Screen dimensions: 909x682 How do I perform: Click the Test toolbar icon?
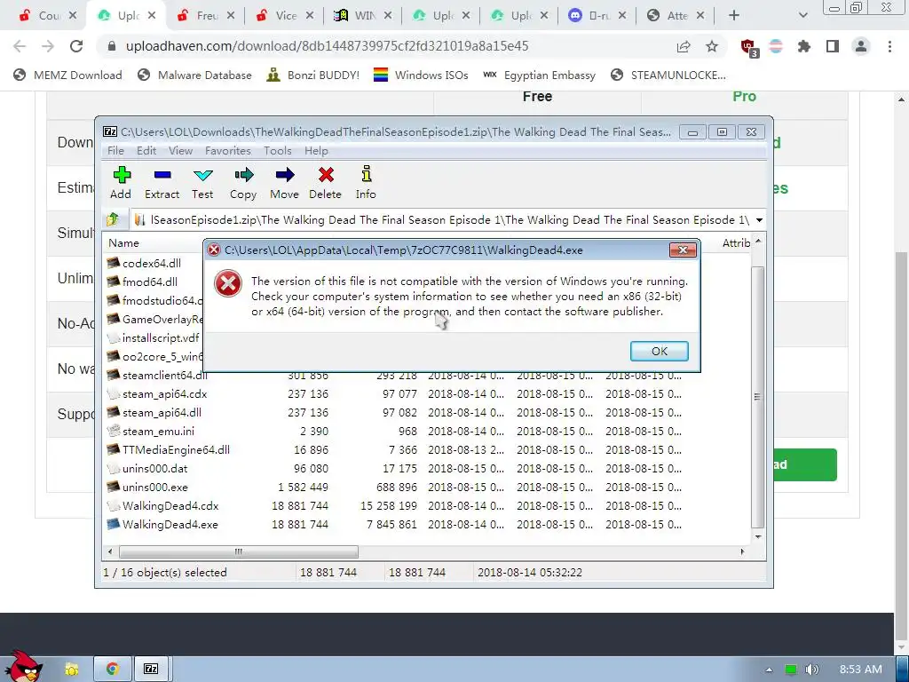click(x=202, y=183)
